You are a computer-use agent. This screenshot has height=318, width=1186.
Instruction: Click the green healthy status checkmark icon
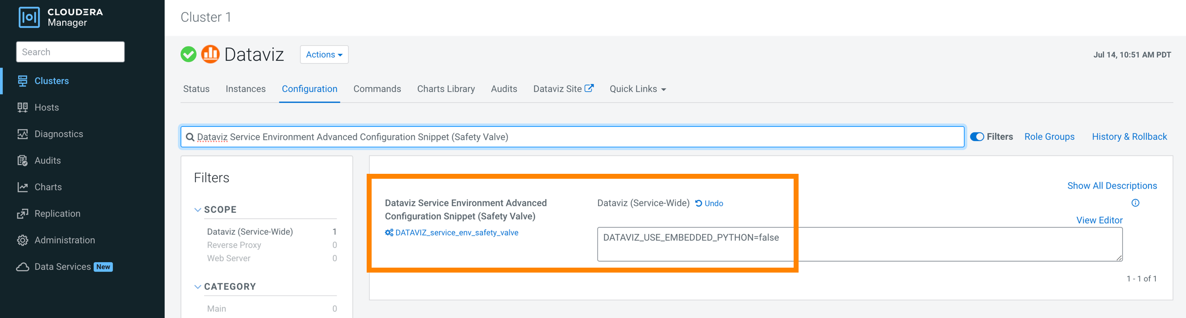pyautogui.click(x=188, y=54)
